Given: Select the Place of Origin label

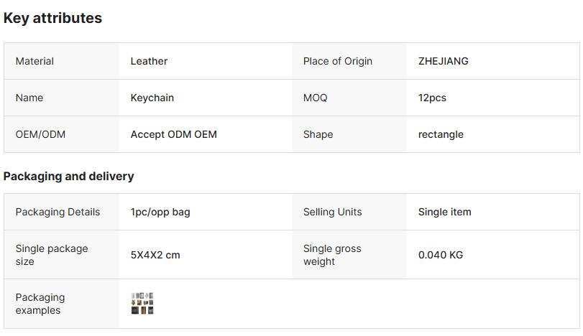Looking at the screenshot, I should pos(338,61).
